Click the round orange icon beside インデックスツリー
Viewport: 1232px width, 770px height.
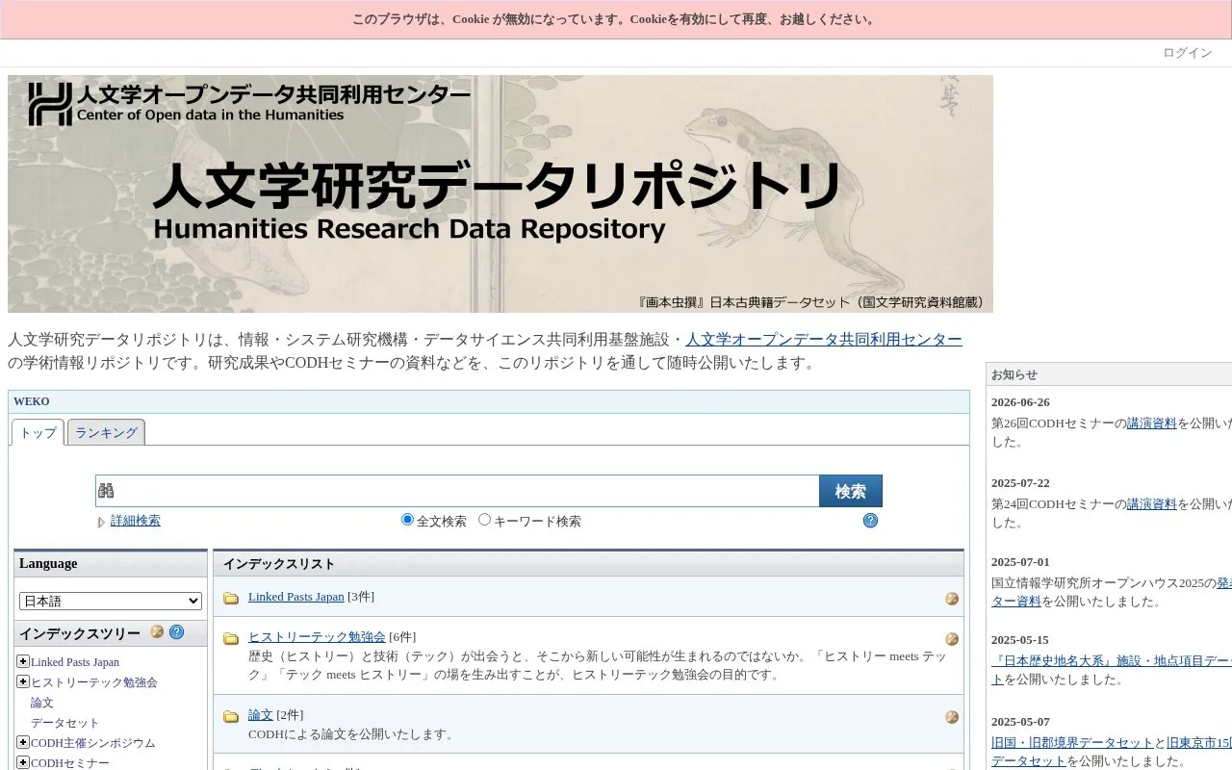coord(157,632)
